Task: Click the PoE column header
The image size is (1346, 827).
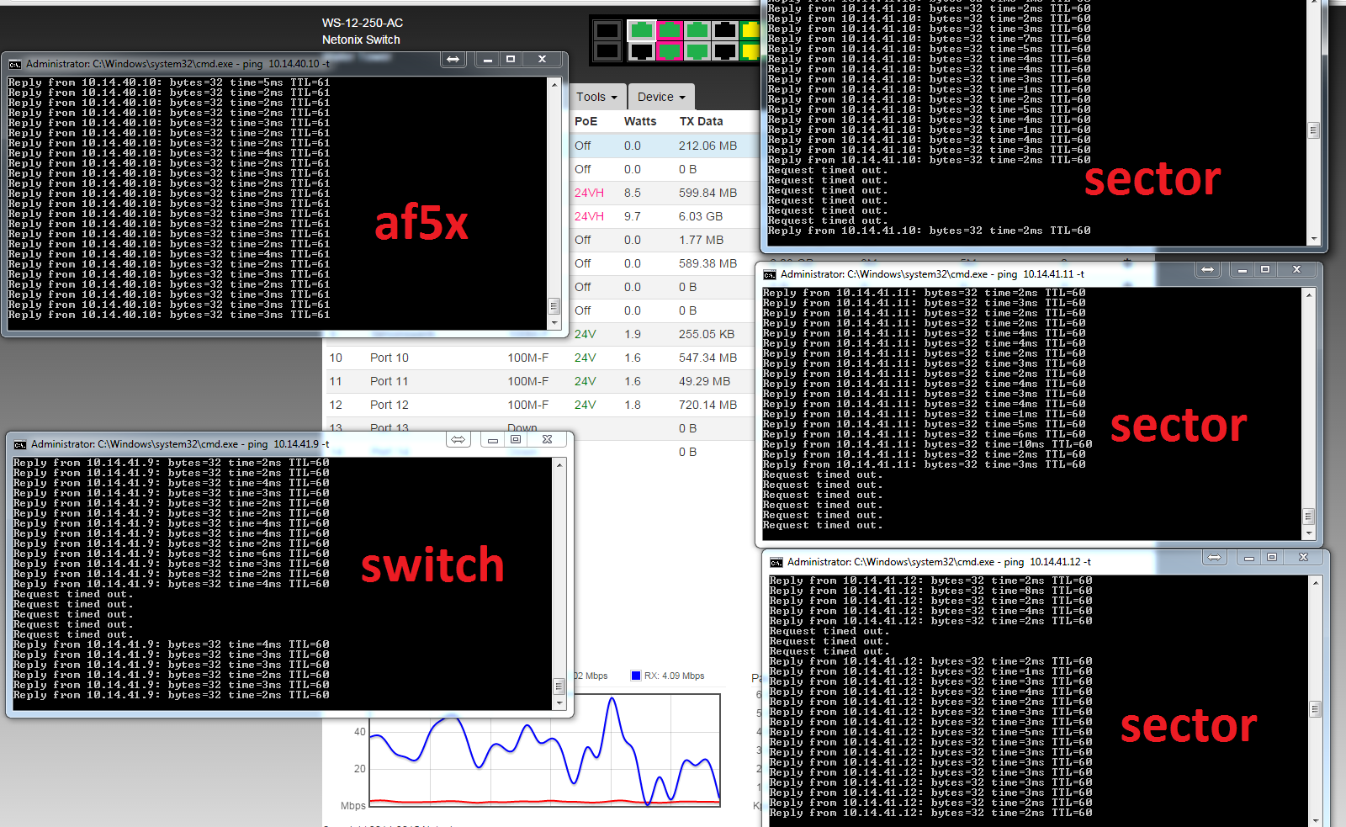Action: 586,121
